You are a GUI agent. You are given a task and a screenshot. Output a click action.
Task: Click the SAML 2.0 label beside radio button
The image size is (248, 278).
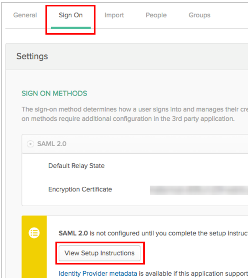pyautogui.click(x=52, y=144)
